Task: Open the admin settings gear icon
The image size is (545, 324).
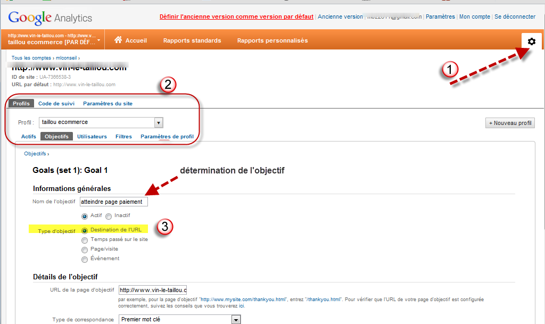Action: pos(532,41)
